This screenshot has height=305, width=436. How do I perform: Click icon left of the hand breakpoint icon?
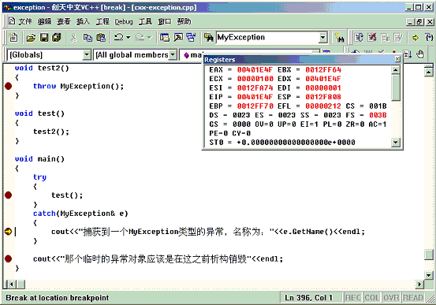coord(408,54)
